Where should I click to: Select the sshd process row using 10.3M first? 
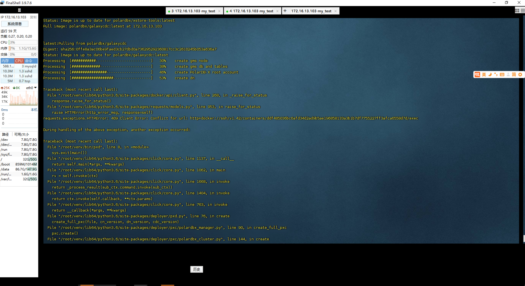point(19,71)
